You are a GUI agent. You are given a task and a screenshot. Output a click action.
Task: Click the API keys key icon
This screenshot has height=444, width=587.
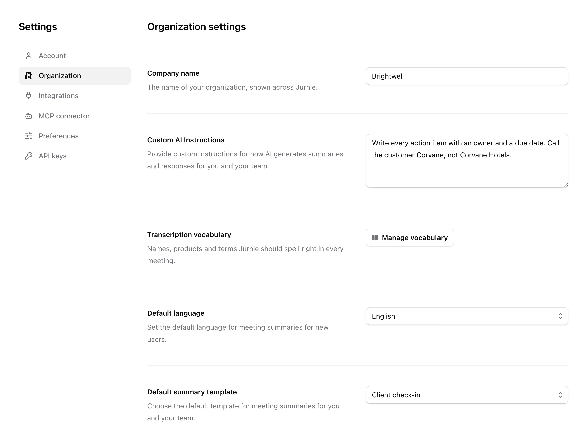tap(29, 156)
